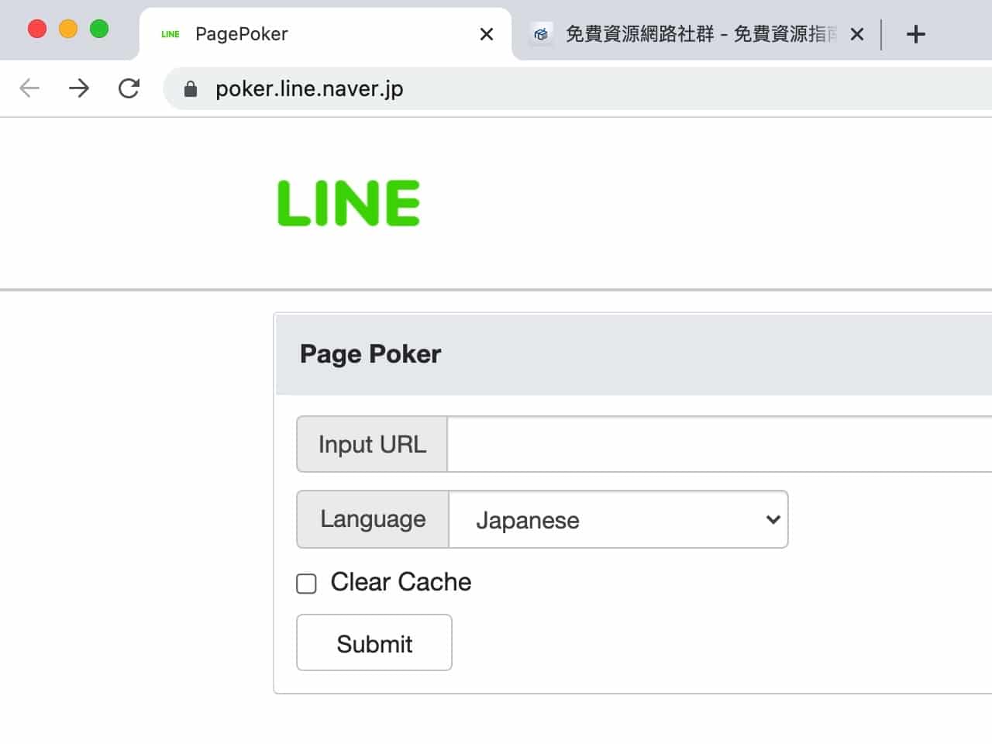Click the browser back arrow

29,88
